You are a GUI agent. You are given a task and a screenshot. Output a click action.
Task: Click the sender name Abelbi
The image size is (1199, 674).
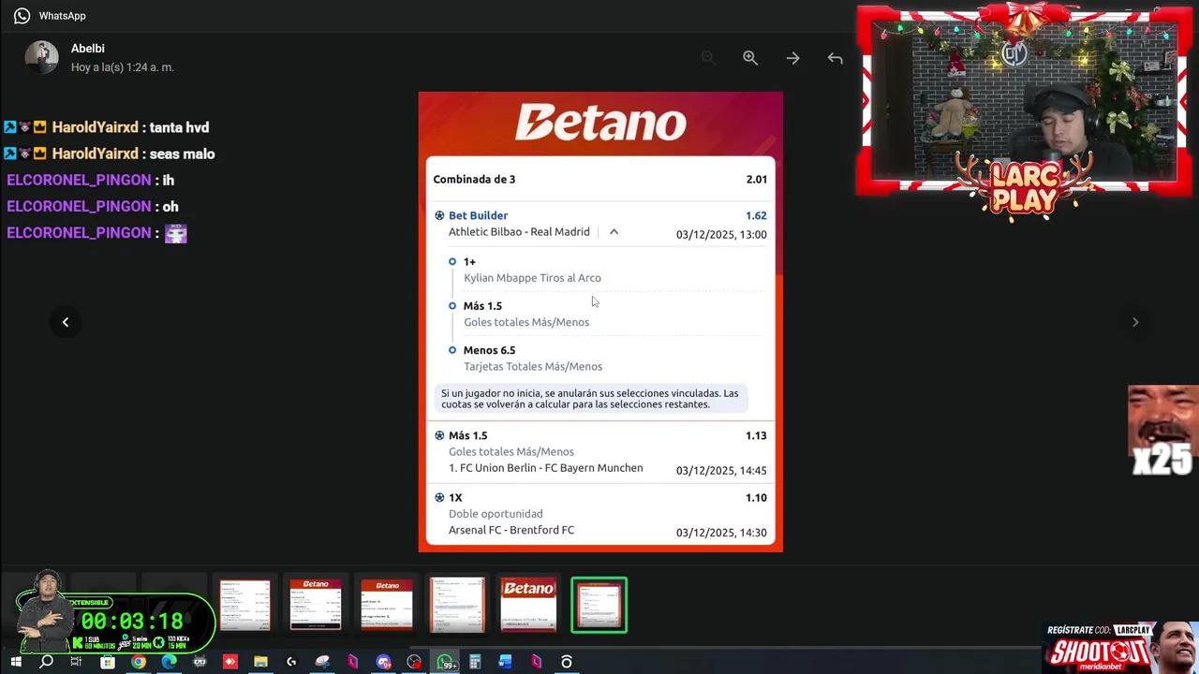pyautogui.click(x=88, y=49)
